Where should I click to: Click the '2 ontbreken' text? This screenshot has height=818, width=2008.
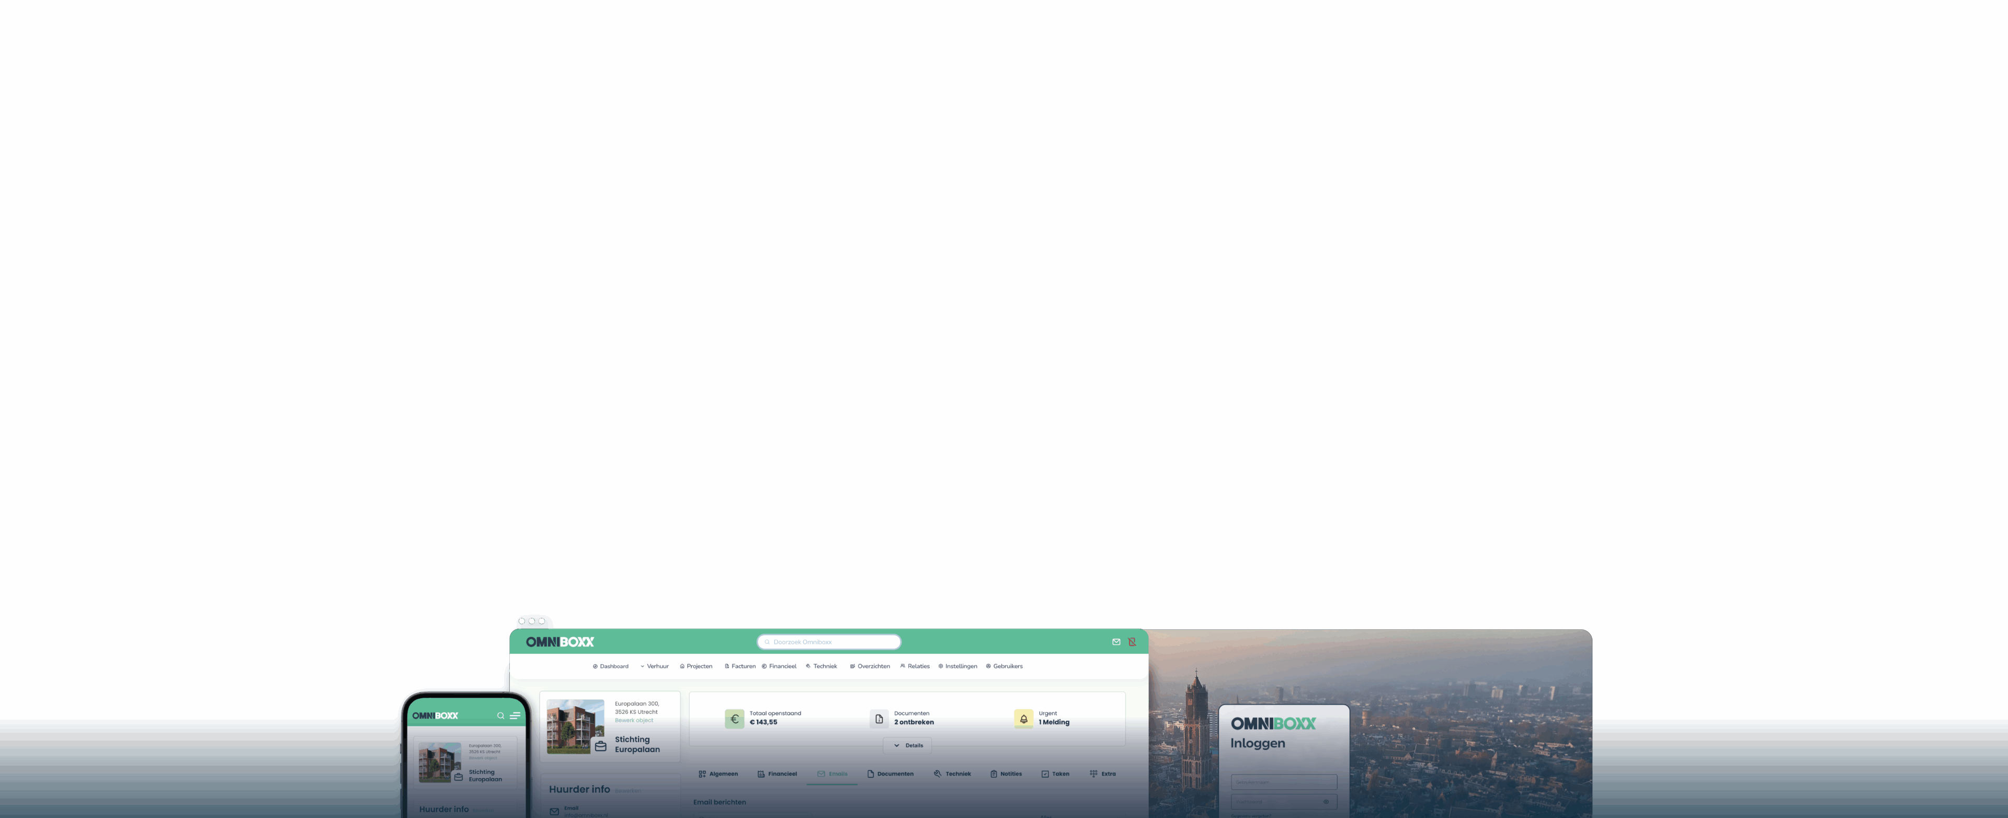914,722
